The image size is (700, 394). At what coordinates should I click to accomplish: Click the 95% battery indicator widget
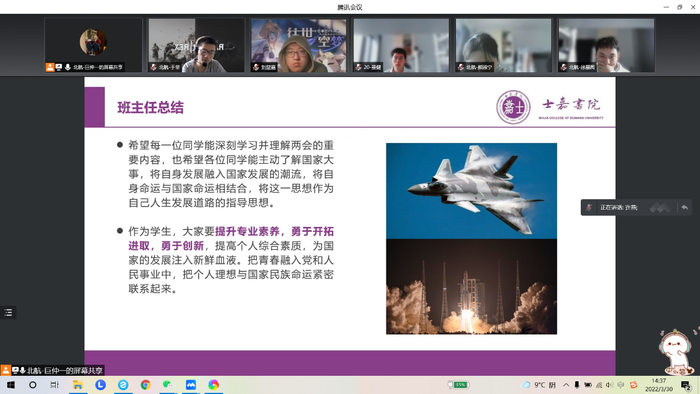click(x=459, y=385)
